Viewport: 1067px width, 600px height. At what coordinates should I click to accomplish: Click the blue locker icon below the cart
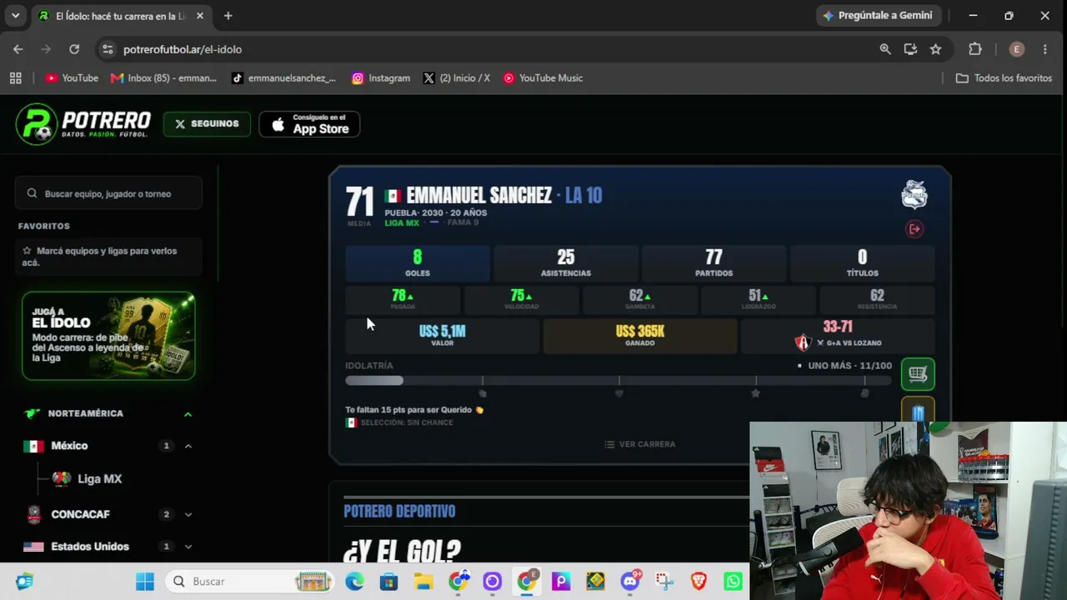point(918,412)
